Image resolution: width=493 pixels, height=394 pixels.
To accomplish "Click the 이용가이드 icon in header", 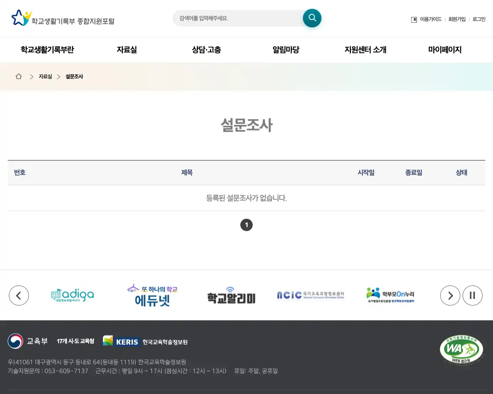I will pyautogui.click(x=414, y=20).
